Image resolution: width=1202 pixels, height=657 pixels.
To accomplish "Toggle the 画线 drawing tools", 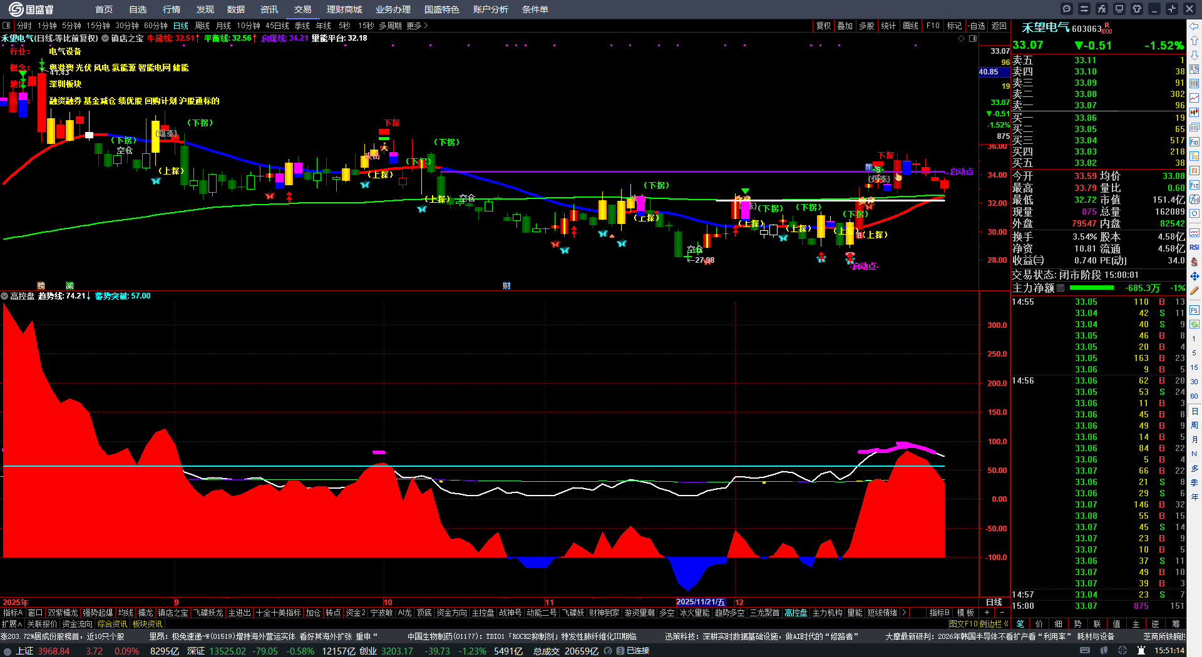I will pyautogui.click(x=911, y=26).
